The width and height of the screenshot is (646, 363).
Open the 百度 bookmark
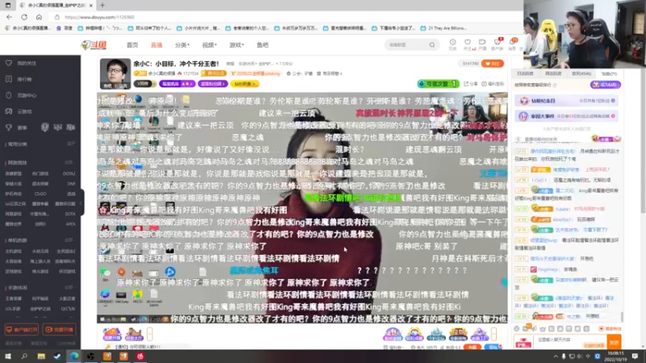(x=65, y=28)
